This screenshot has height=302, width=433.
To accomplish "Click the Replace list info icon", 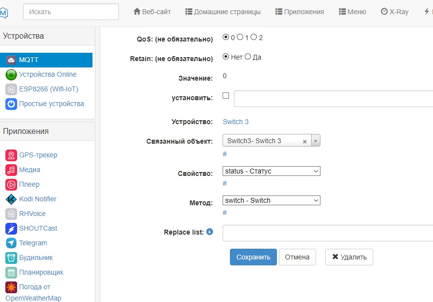I will click(x=209, y=232).
